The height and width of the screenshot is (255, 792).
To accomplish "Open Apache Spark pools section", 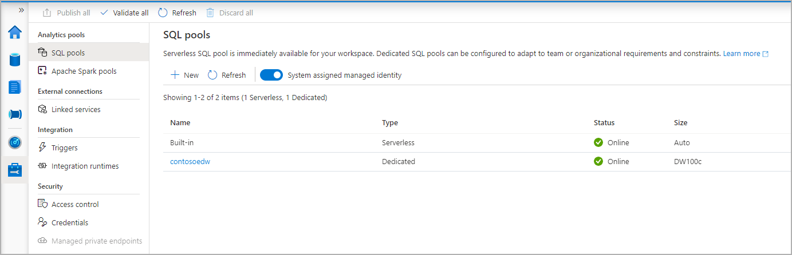I will coord(84,71).
